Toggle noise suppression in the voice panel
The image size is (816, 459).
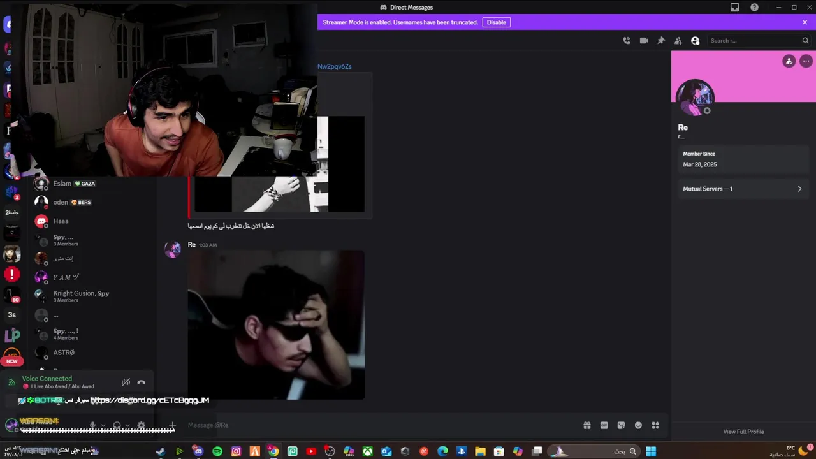click(126, 382)
